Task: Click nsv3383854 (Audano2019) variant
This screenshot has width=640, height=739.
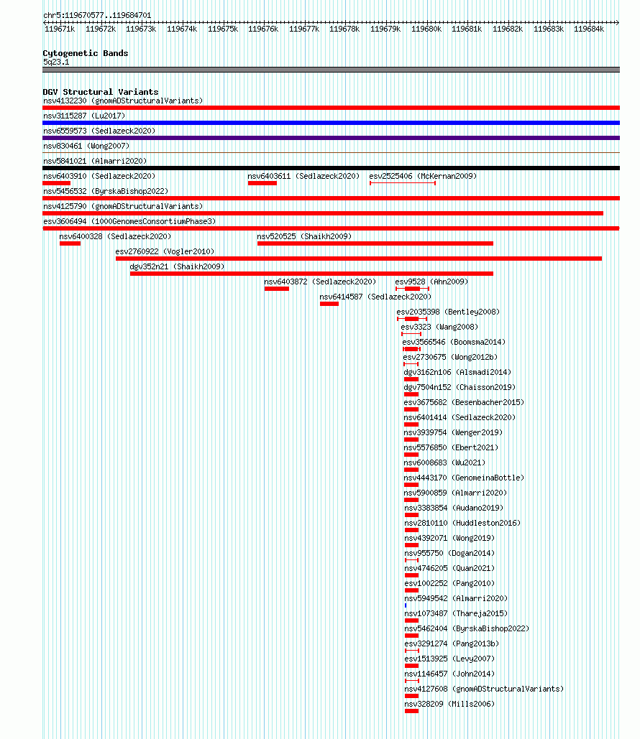Action: coord(454,508)
